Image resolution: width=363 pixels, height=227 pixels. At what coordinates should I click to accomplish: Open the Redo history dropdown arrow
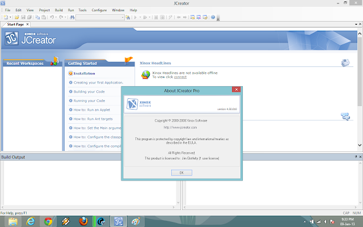click(x=66, y=17)
